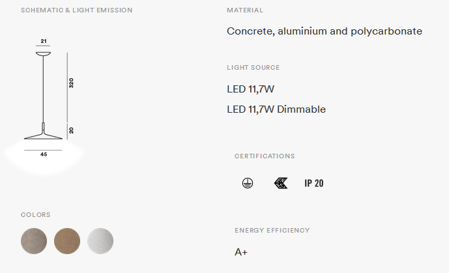The width and height of the screenshot is (449, 273).
Task: Click the ENEC certification mark icon
Action: (x=281, y=183)
